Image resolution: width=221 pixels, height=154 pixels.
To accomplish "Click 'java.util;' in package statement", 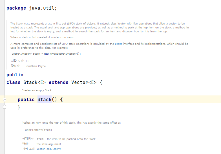I will coord(43,8).
